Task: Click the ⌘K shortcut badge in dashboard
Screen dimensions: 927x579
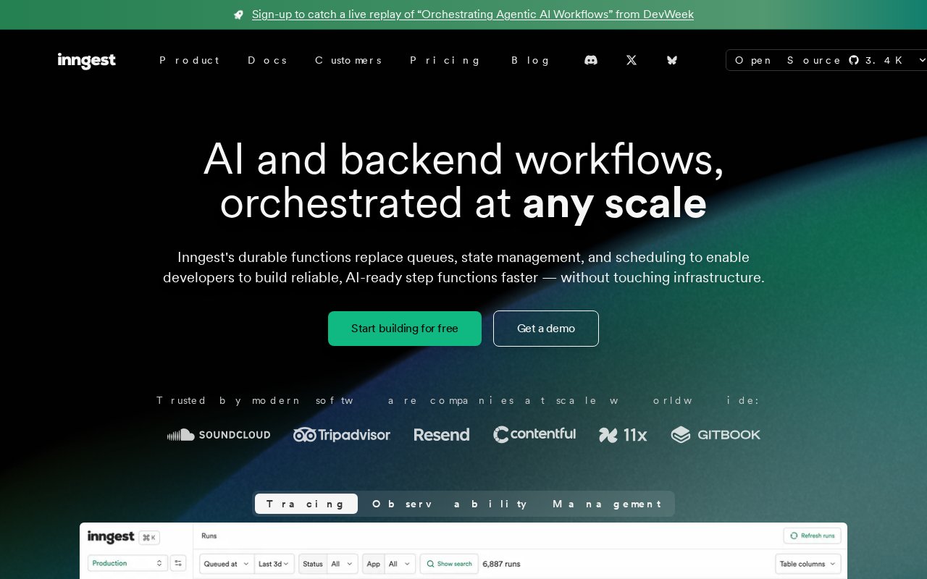Action: (149, 537)
